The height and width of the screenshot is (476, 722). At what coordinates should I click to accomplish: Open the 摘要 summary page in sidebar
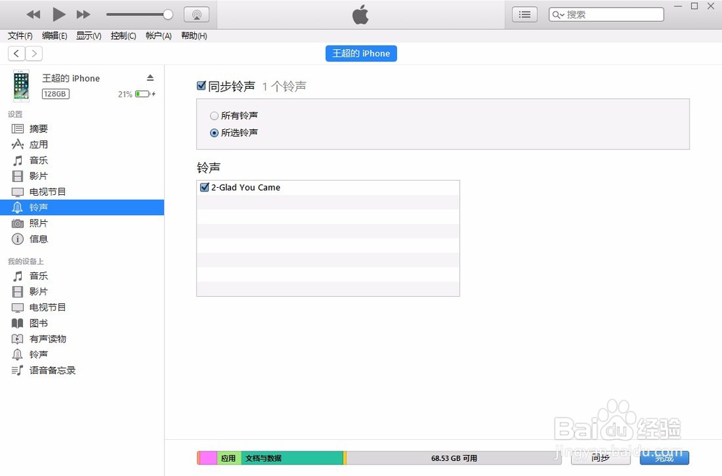click(x=38, y=129)
